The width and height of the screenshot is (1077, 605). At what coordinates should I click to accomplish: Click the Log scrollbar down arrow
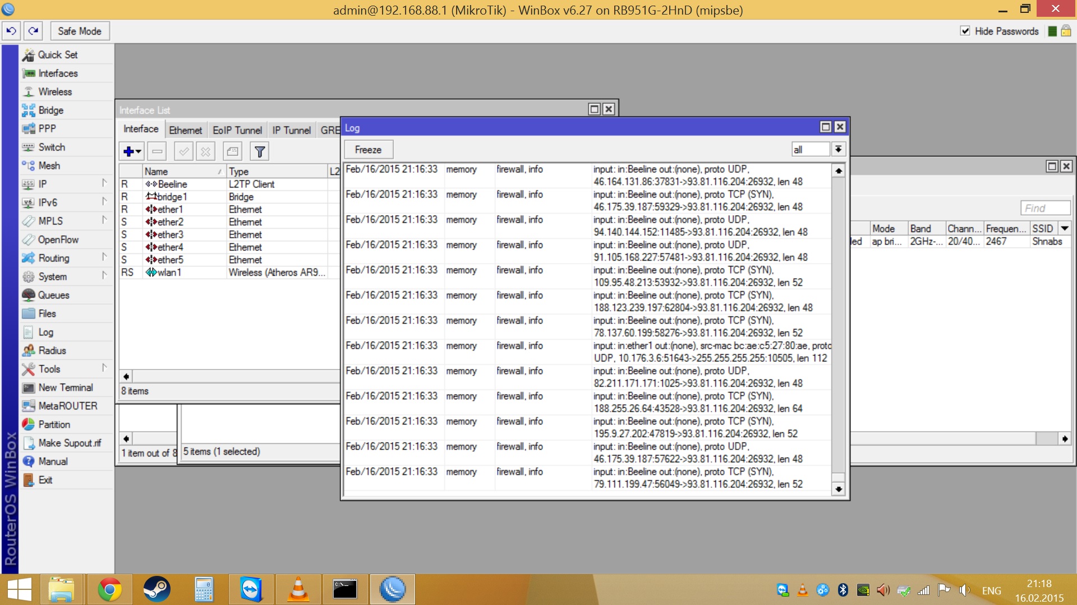838,489
